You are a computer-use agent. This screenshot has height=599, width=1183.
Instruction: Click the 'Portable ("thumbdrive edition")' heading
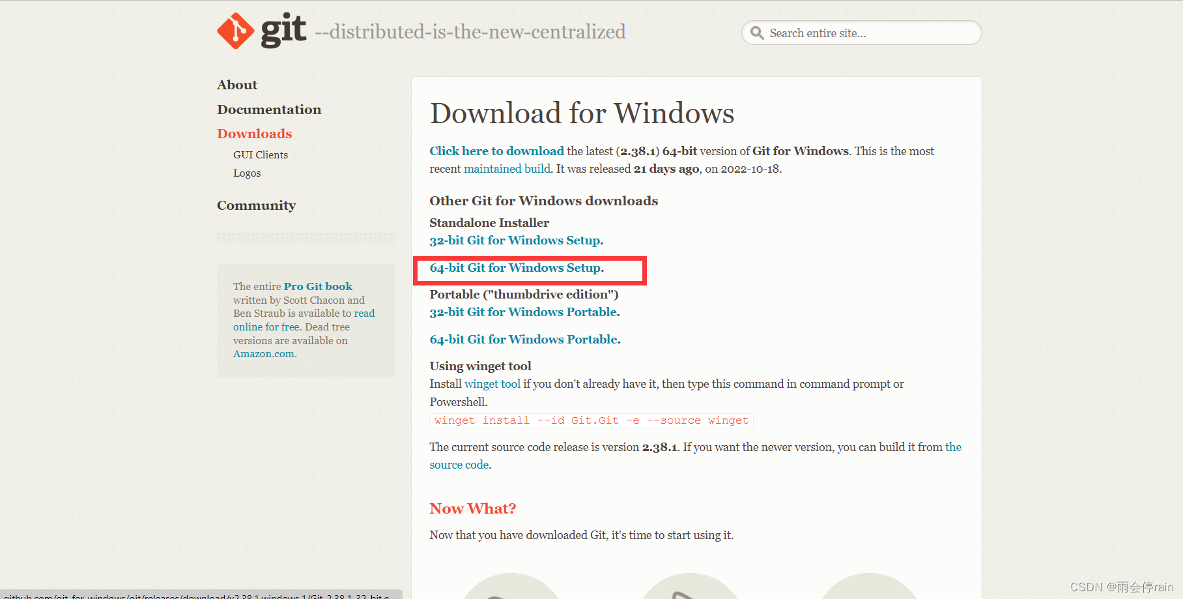coord(524,295)
